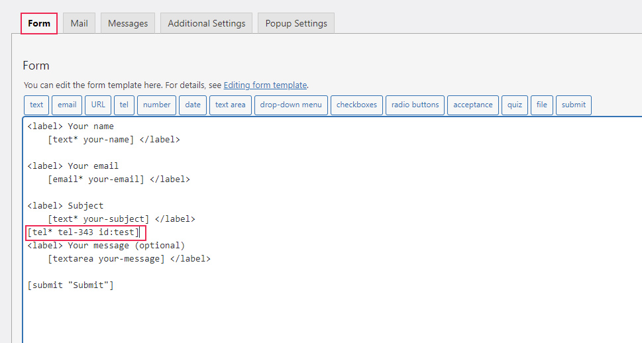Insert a date field tag
Image resolution: width=642 pixels, height=343 pixels.
point(193,105)
